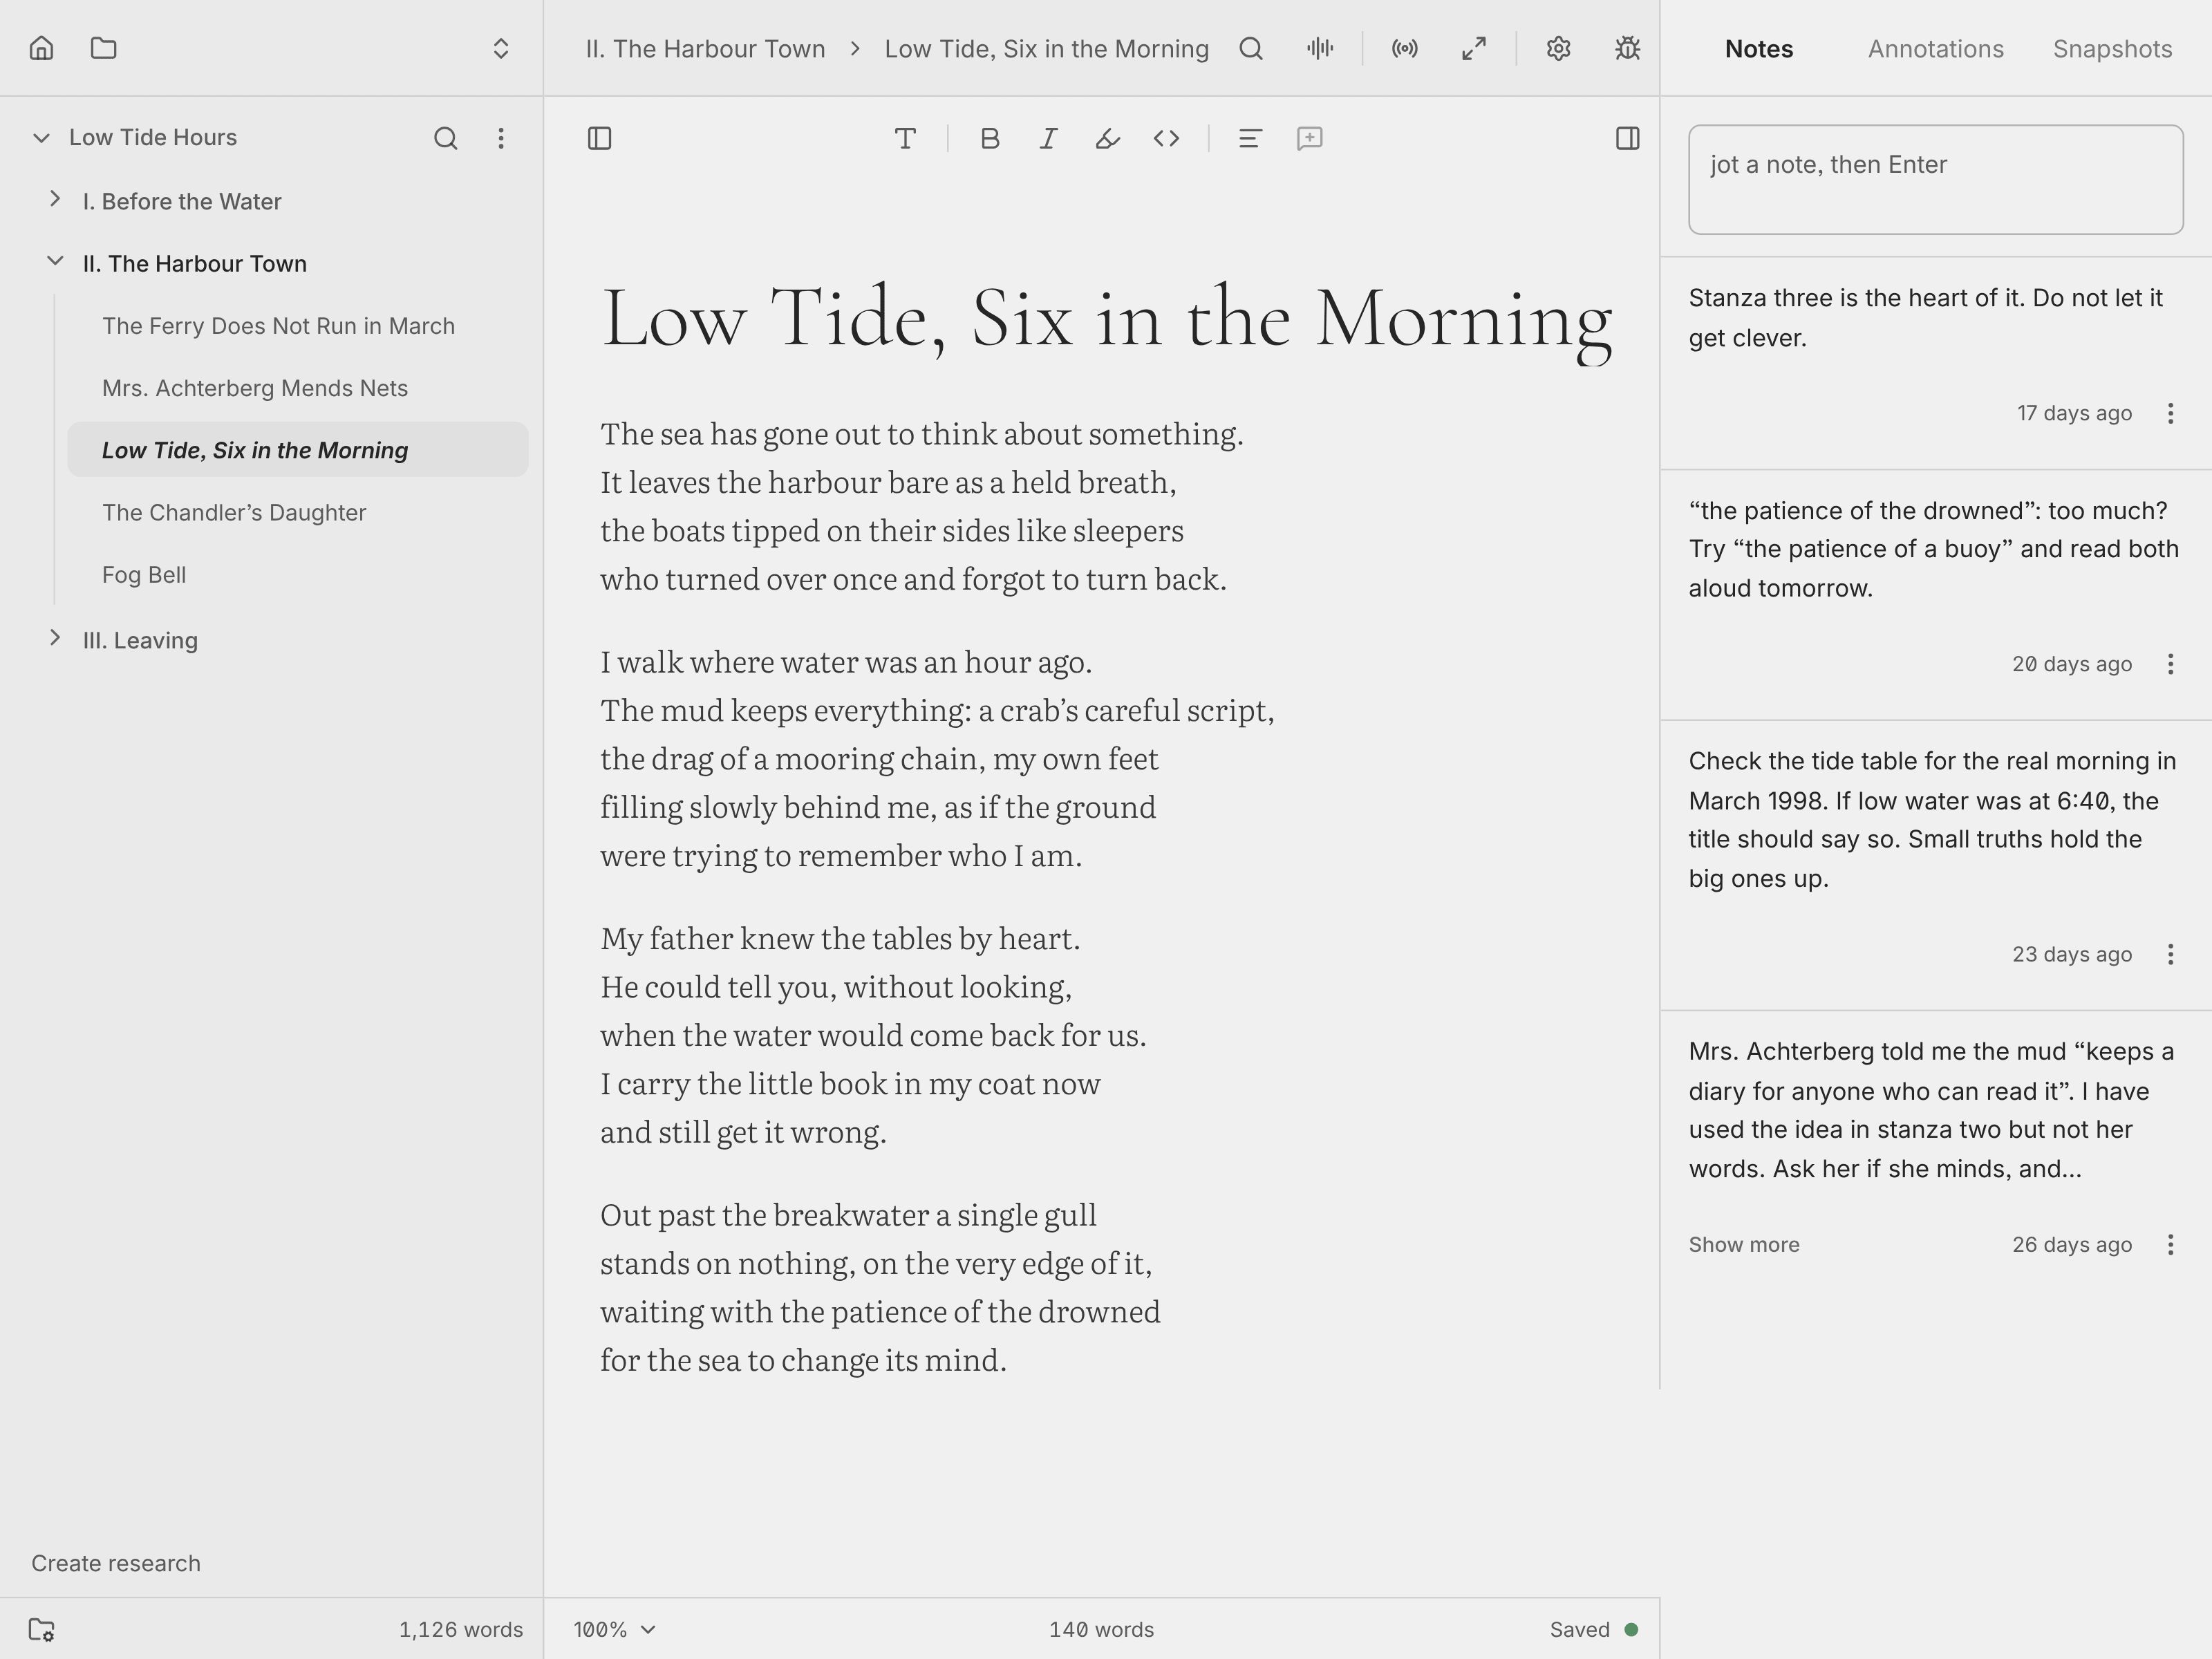Open Mrs. Achterberg Mends Nets
The image size is (2212, 1659).
(255, 388)
